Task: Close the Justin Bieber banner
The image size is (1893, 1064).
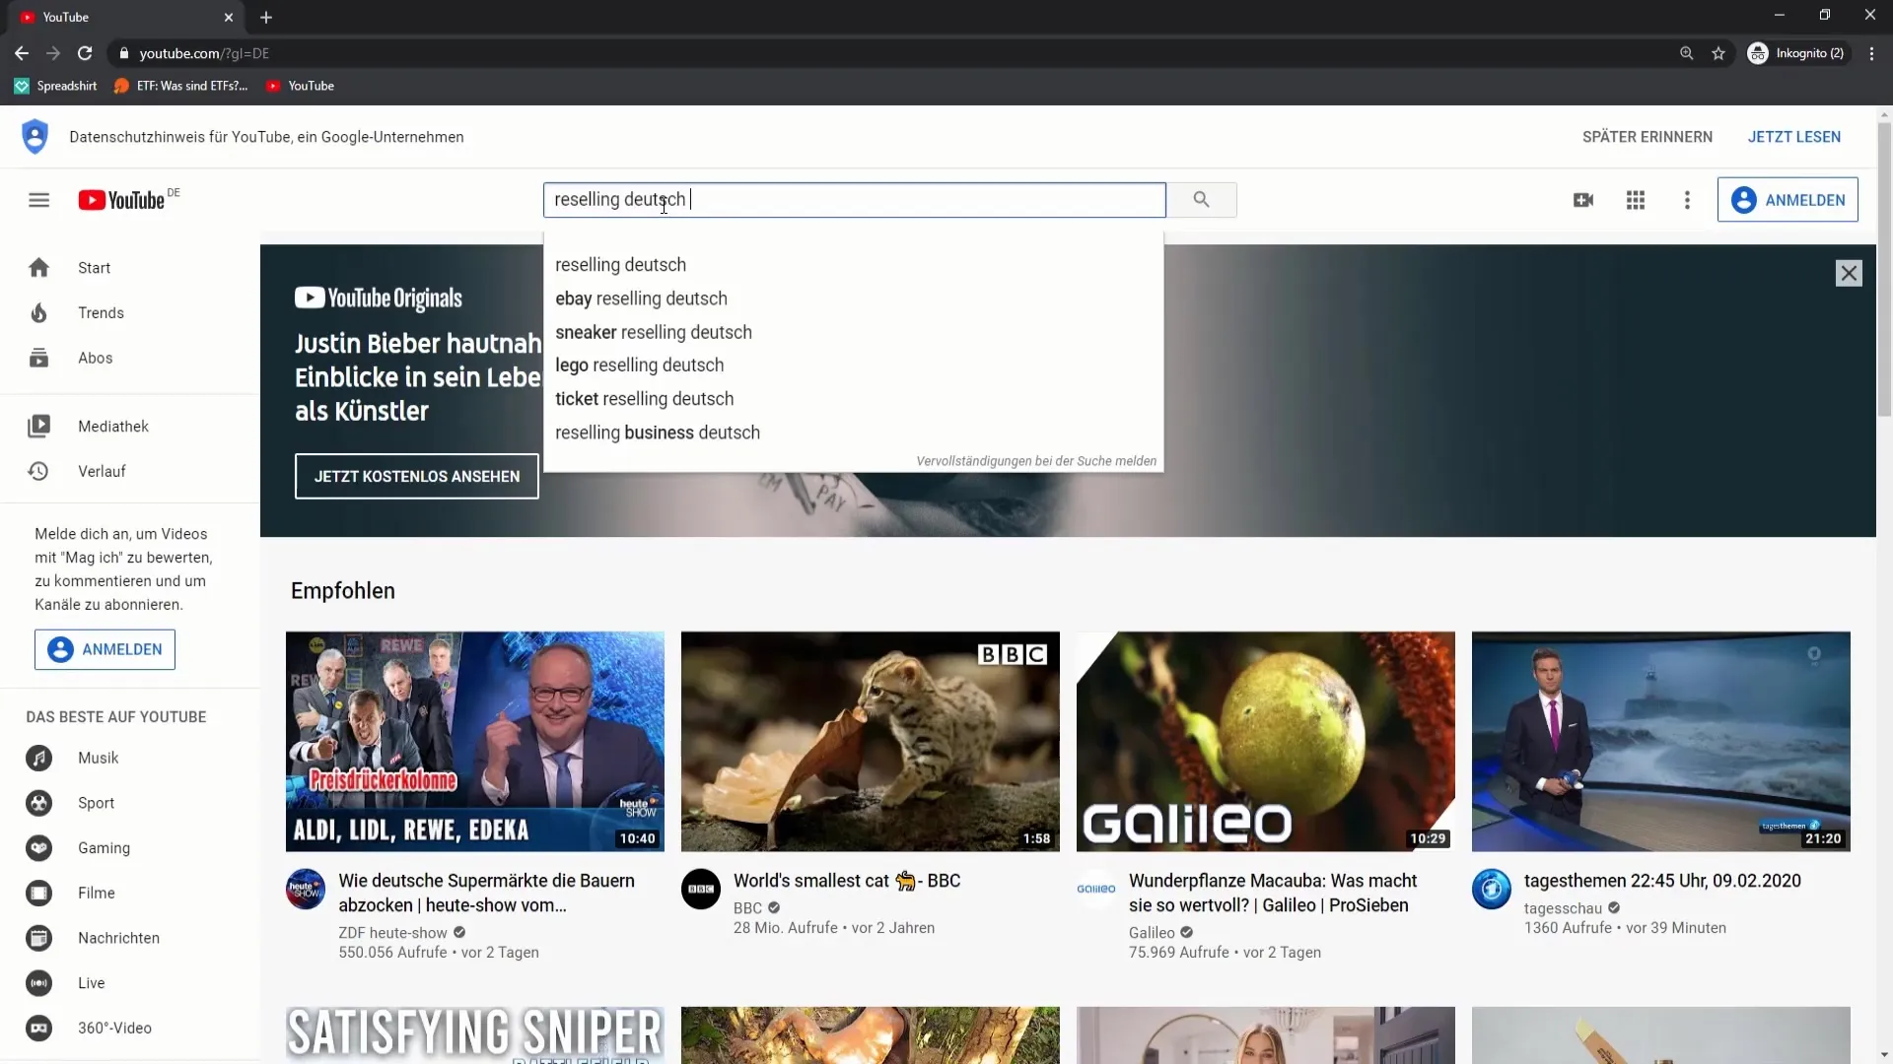Action: pyautogui.click(x=1849, y=273)
